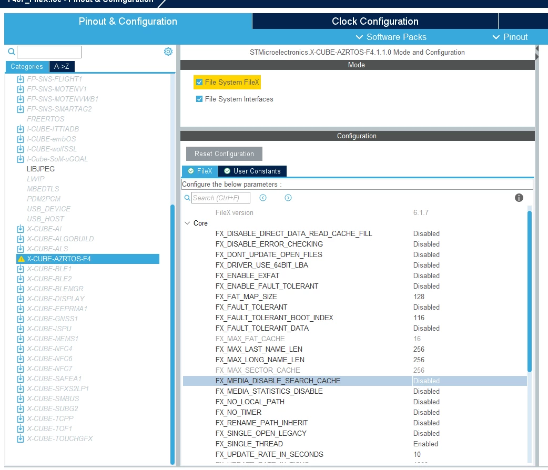
Task: Click the download icon beside I-CUBE-wolfSSL
Action: 21,149
